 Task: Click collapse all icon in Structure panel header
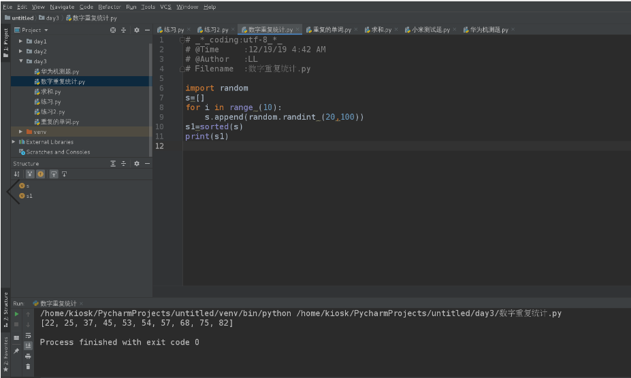123,164
